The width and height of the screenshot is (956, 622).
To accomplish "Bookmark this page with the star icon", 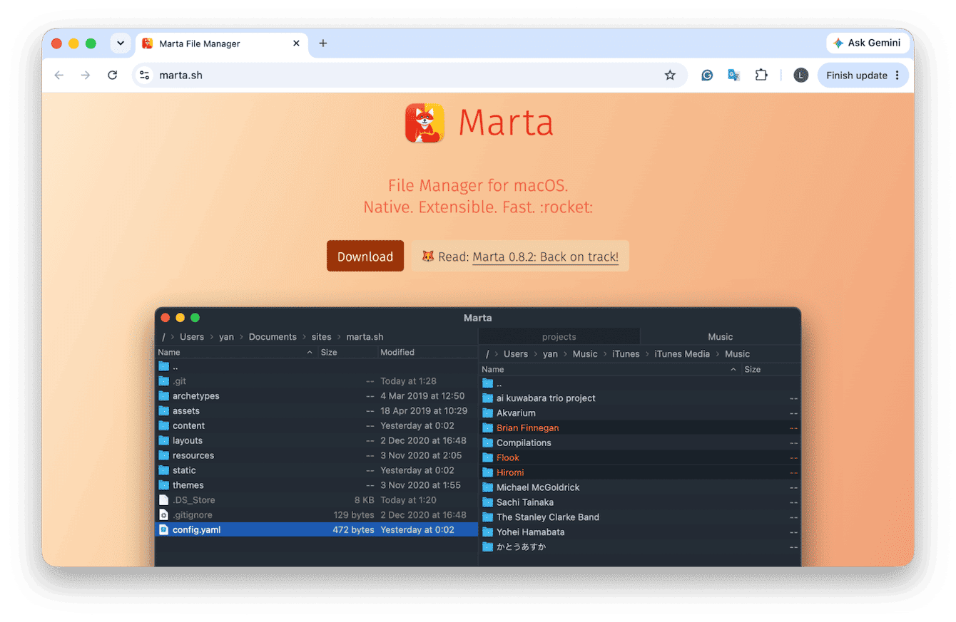I will click(x=670, y=75).
